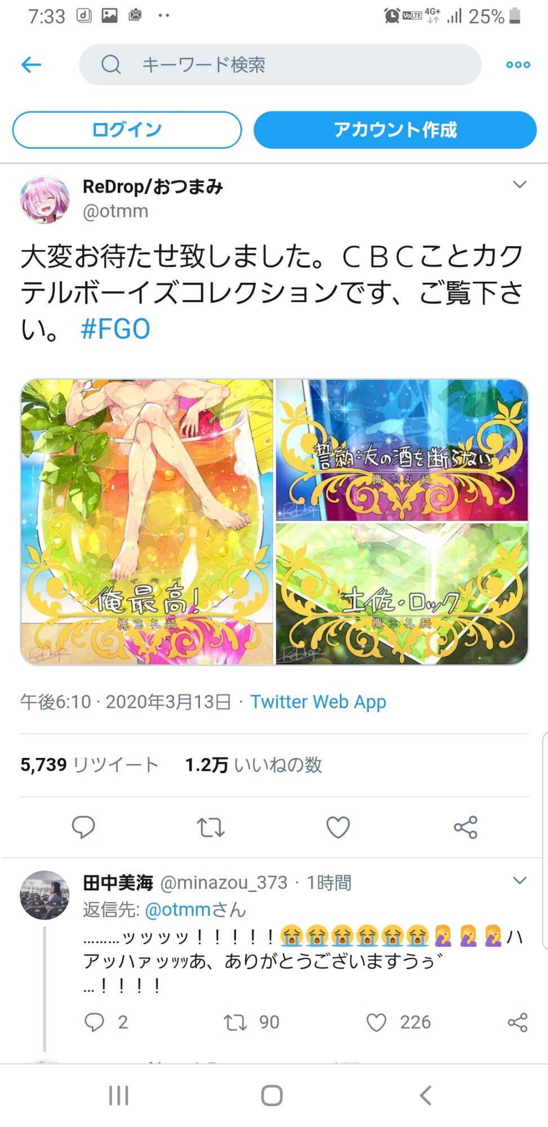Screen dimensions: 548x1127
Task: Retweet the main ReDrop tweet
Action: coord(211,827)
